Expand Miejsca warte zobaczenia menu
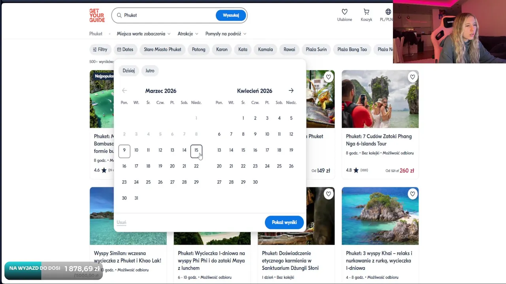 point(143,34)
